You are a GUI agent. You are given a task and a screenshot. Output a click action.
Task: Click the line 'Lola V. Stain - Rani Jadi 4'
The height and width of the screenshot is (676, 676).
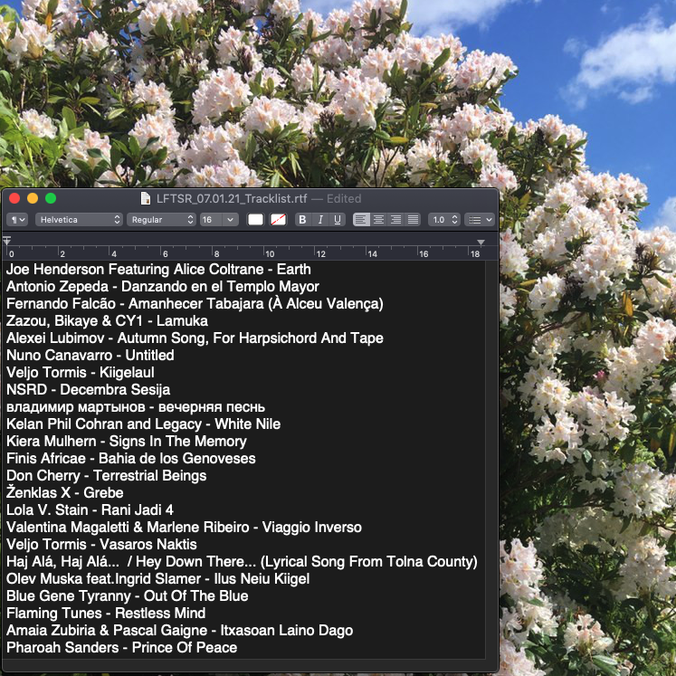point(90,510)
